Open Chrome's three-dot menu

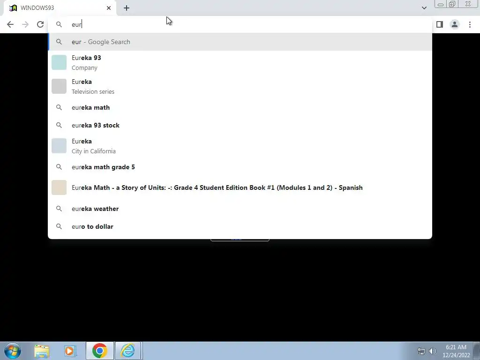[x=470, y=24]
